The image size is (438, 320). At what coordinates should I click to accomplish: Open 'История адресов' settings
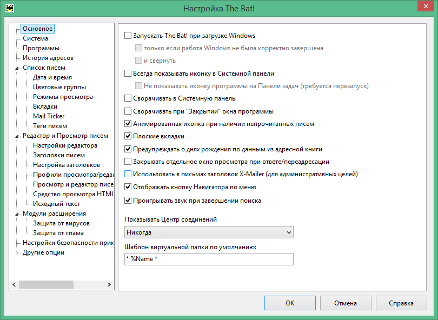click(48, 58)
